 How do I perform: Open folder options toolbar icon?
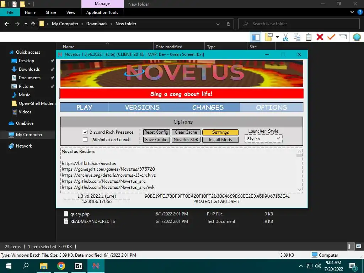[269, 37]
